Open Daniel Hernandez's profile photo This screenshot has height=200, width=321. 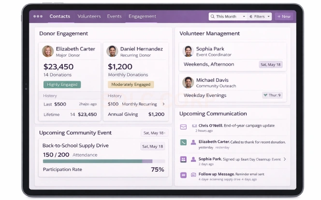pos(112,51)
